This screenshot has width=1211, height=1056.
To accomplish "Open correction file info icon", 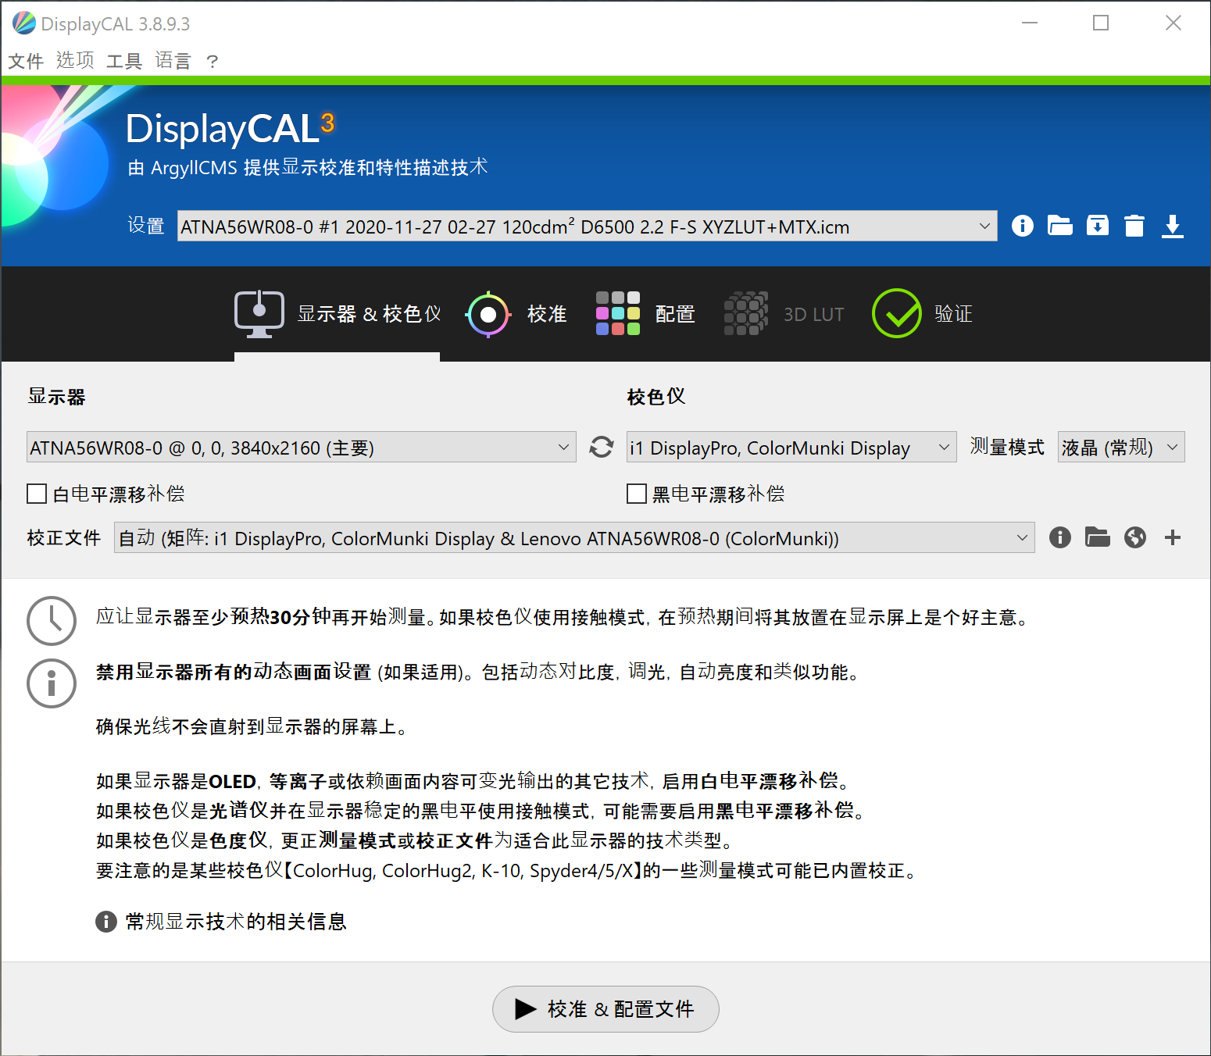I will 1059,537.
